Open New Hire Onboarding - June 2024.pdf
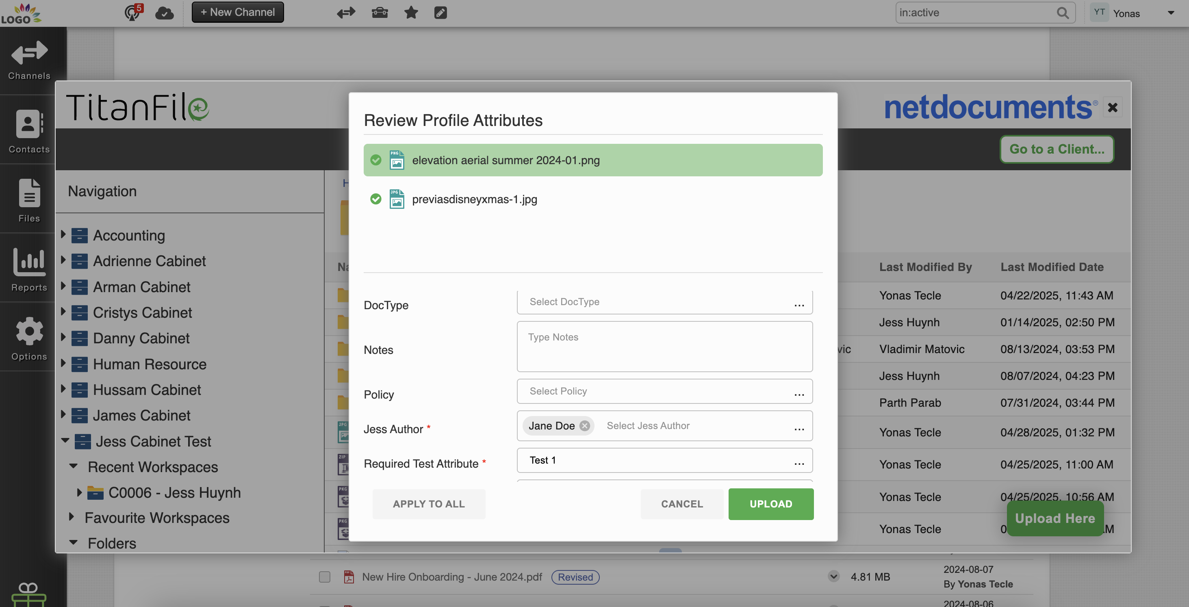Screen dimensions: 1189x607 451,577
